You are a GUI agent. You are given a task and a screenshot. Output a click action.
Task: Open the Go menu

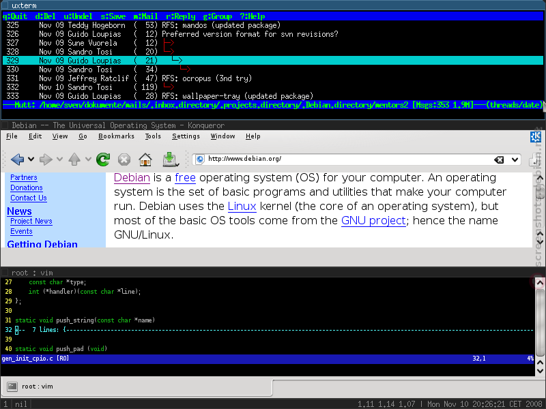tap(83, 136)
